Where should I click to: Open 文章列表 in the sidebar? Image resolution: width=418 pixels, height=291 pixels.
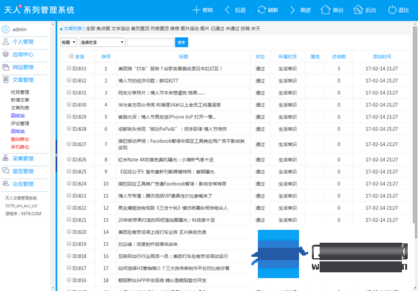[20, 108]
